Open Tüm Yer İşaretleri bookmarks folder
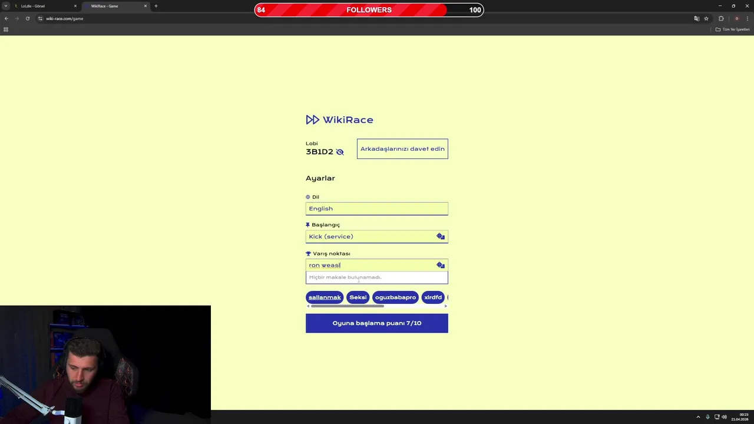This screenshot has width=754, height=424. tap(732, 29)
